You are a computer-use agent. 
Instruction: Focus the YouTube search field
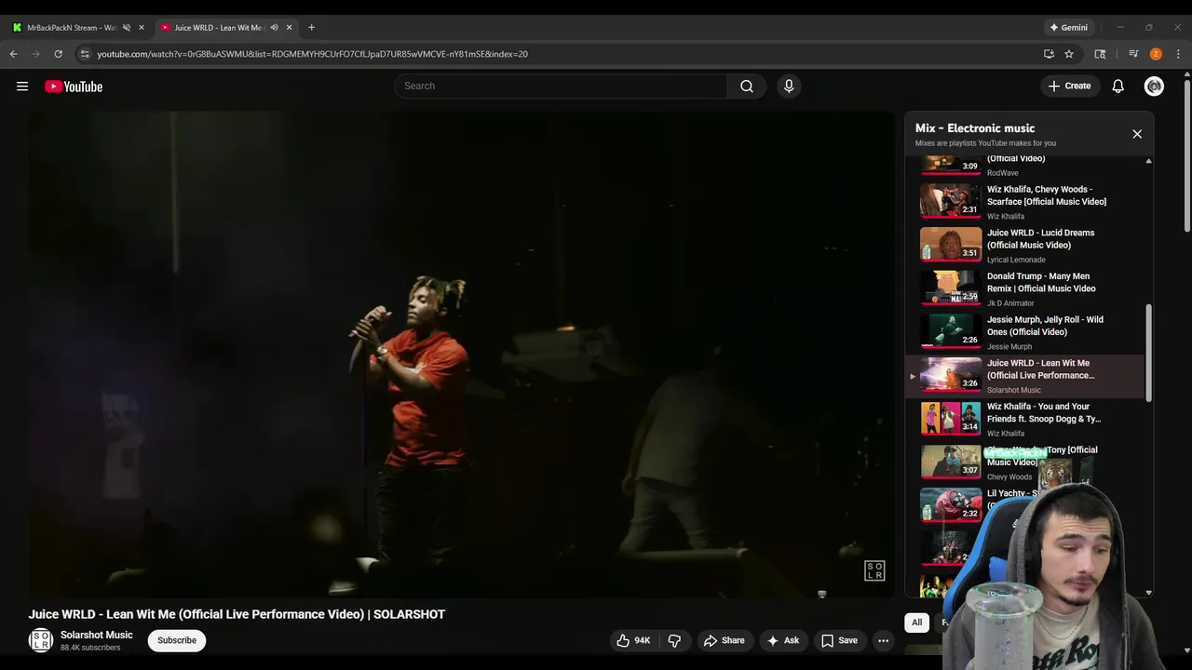tap(561, 86)
